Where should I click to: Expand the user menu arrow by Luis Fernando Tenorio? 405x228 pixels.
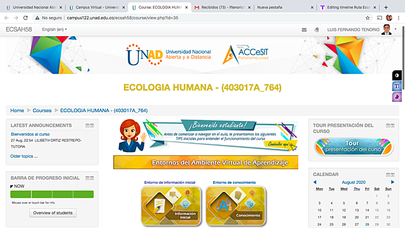tap(396, 29)
